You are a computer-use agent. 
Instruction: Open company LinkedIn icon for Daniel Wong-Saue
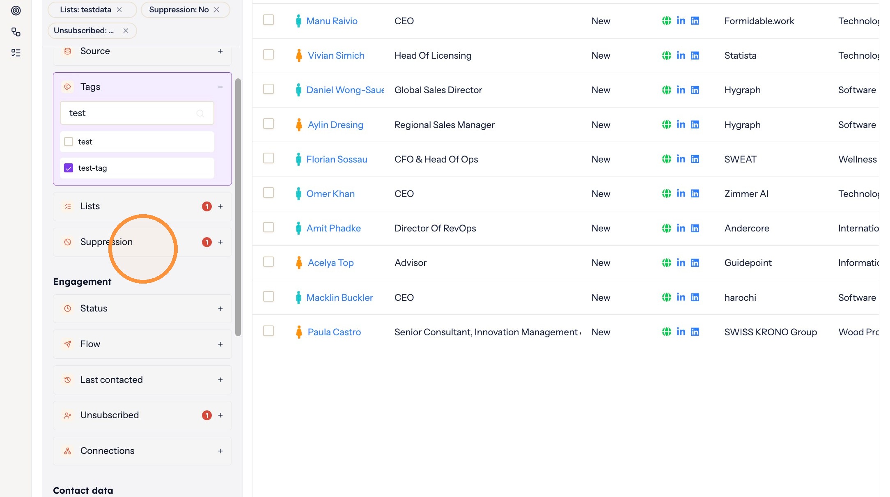[695, 90]
